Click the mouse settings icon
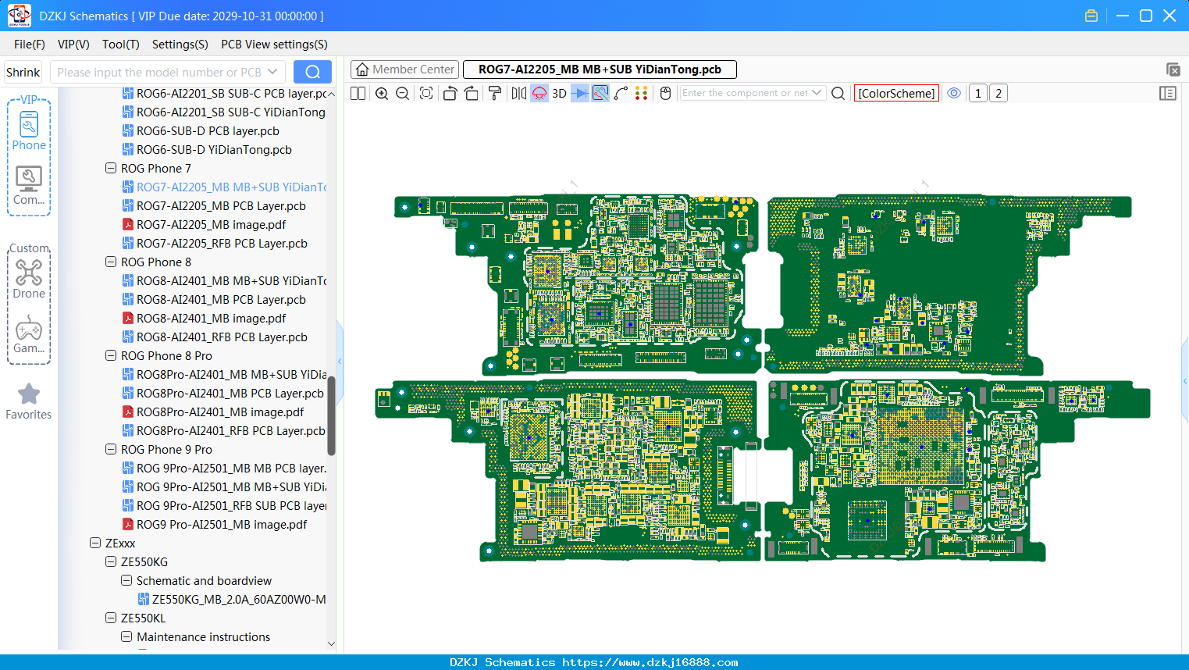Viewport: 1189px width, 670px height. pyautogui.click(x=665, y=94)
